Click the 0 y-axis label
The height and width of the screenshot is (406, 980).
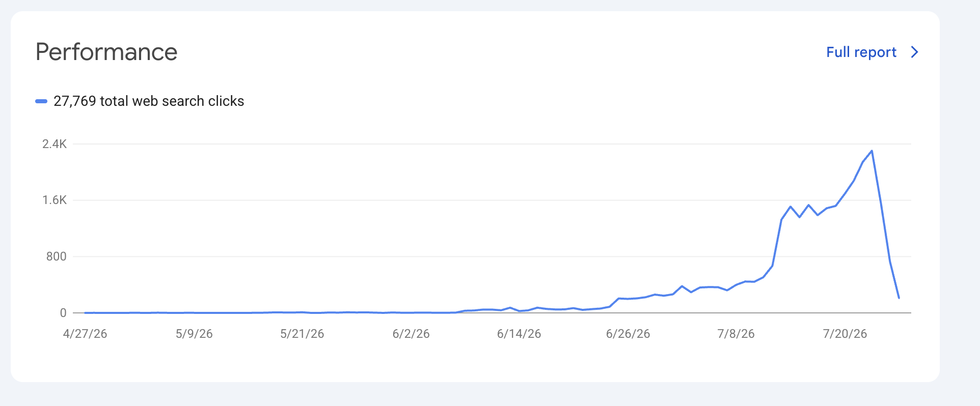click(63, 313)
